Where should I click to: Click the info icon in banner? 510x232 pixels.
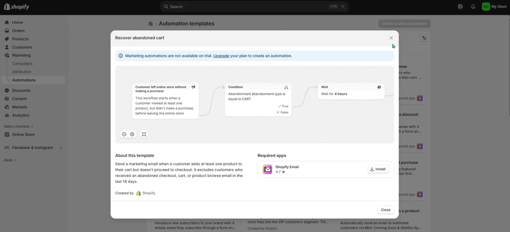[x=120, y=56]
